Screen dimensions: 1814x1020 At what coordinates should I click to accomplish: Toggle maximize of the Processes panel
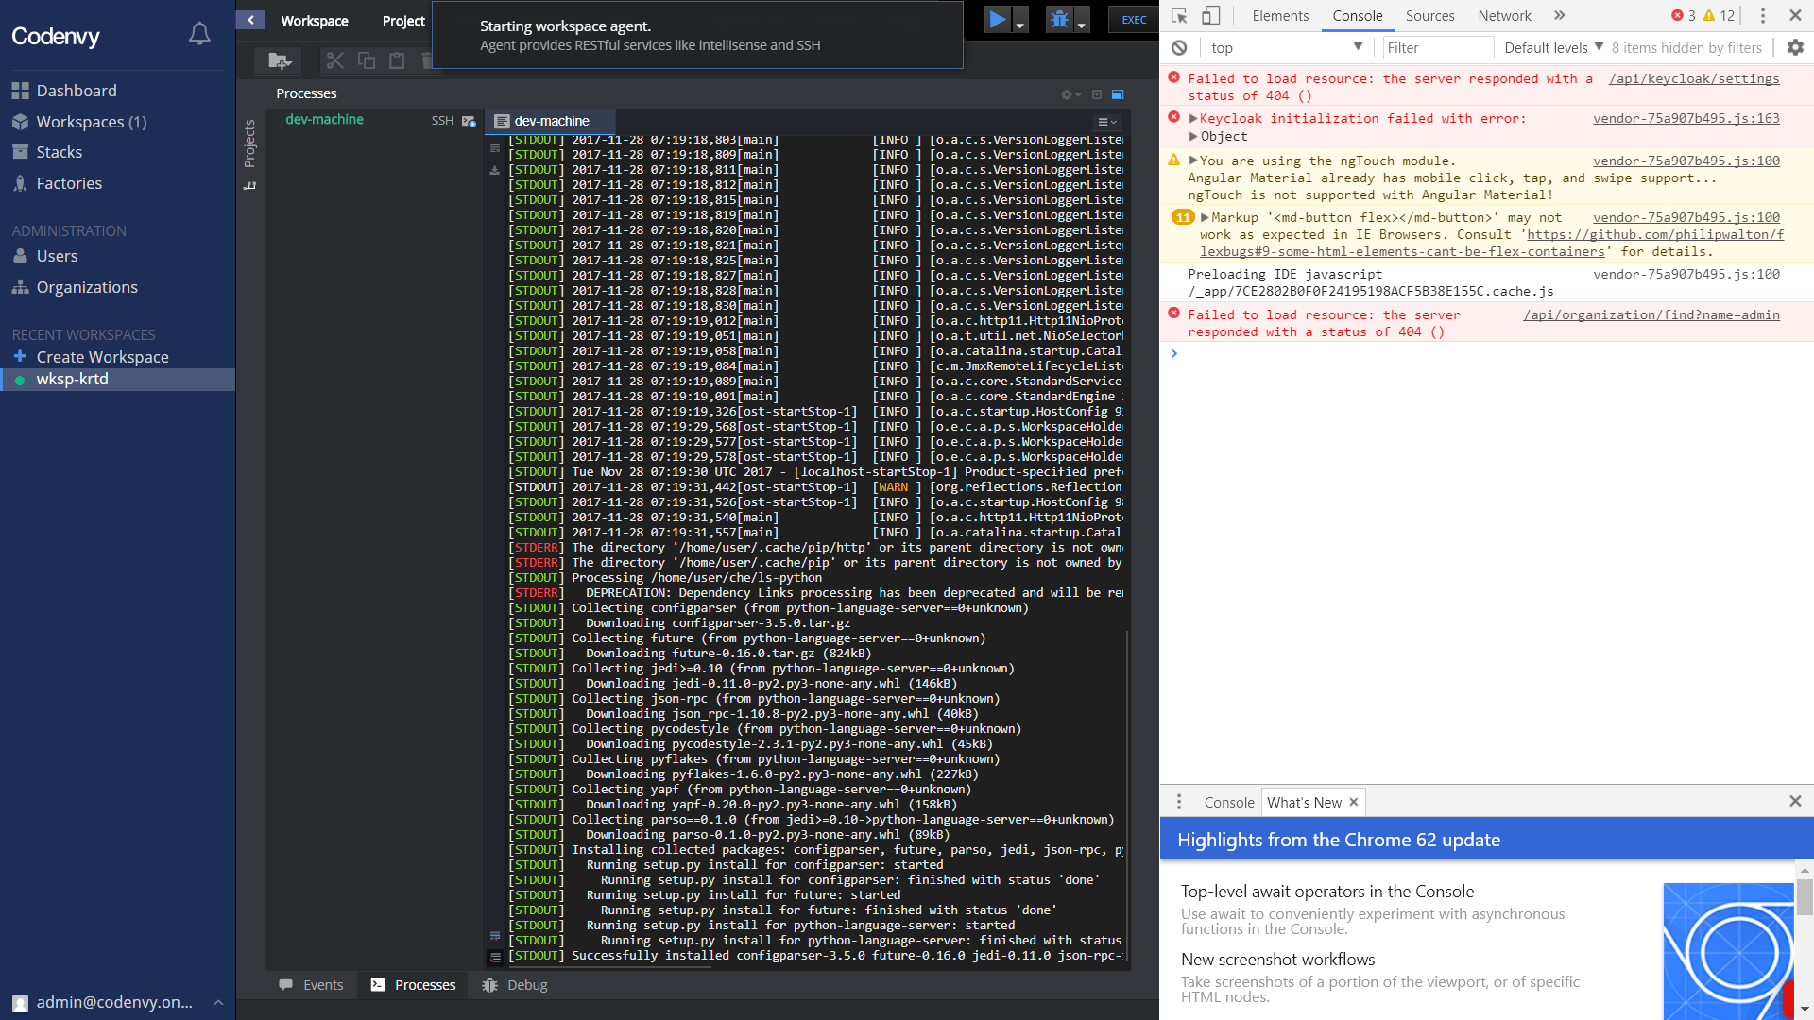point(1118,94)
